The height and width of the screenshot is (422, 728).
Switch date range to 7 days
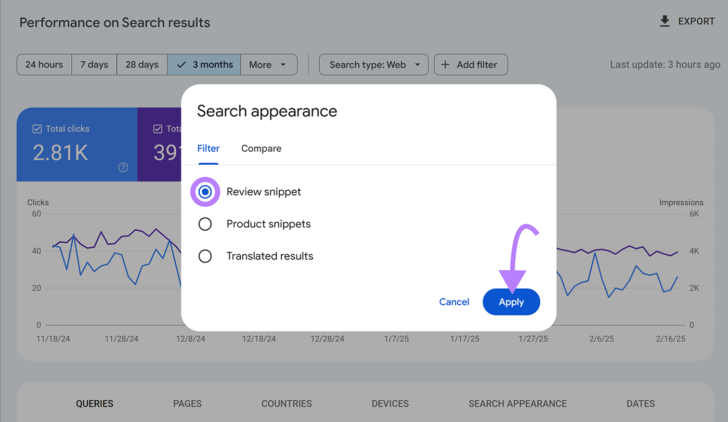coord(94,64)
